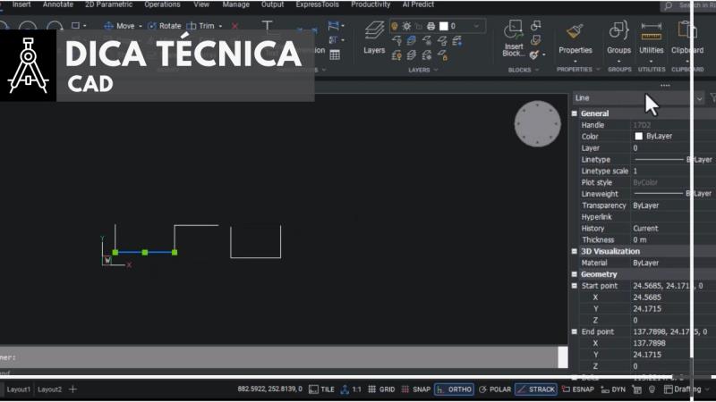Viewport: 716px width, 402px height.
Task: Add a new layout with plus button
Action: (72, 389)
